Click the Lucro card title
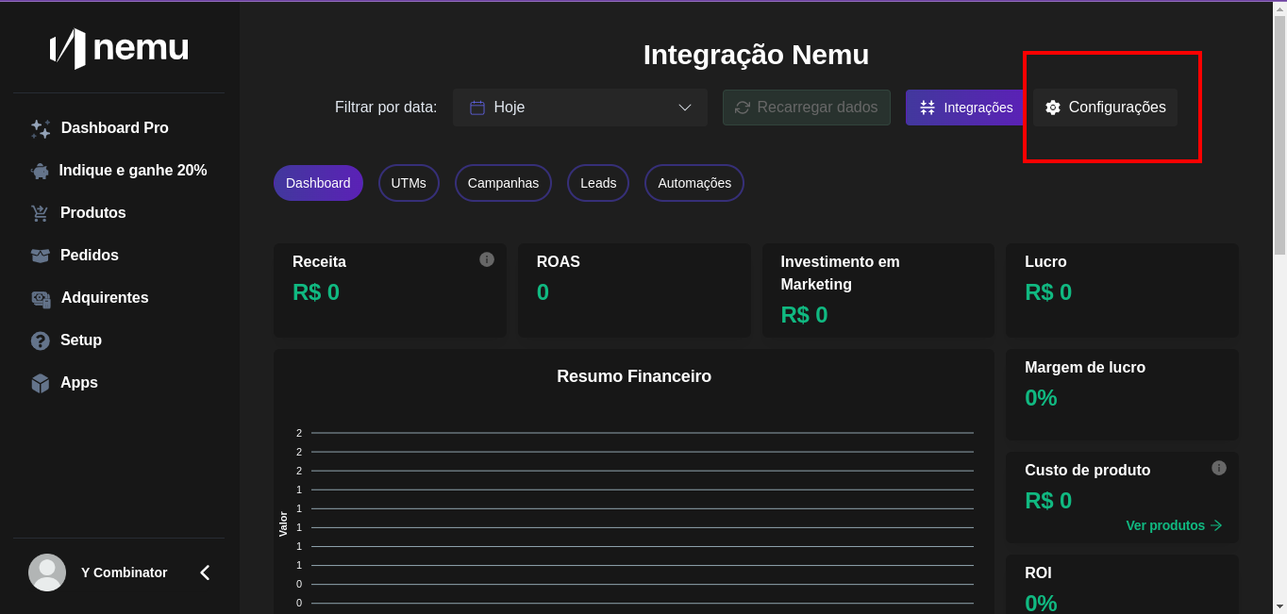This screenshot has width=1287, height=614. click(1045, 261)
